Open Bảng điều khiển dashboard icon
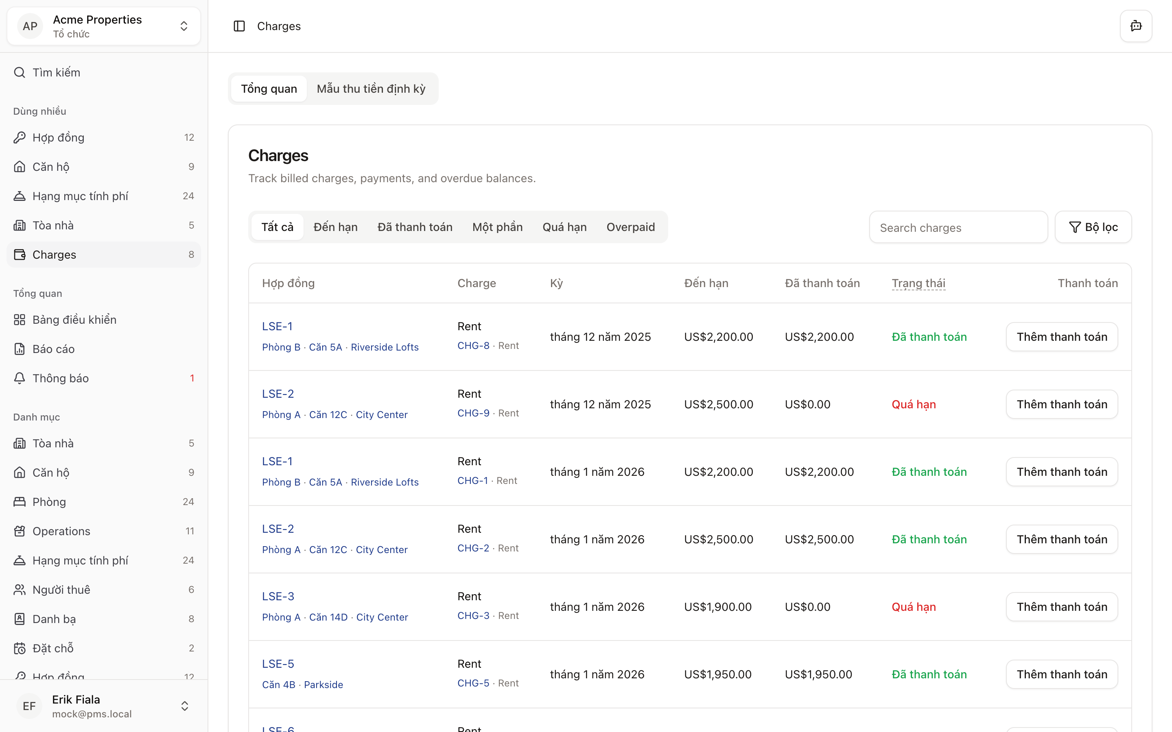Screen dimensions: 1172x732 [x=20, y=320]
